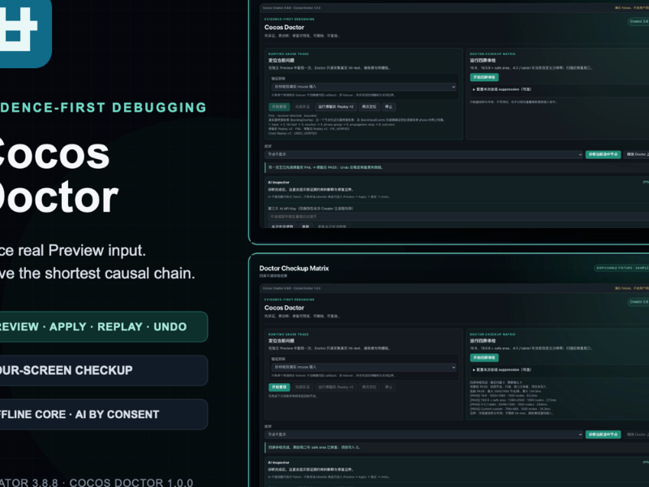Click the stop button beside re-locate in first panel
The image size is (649, 487).
pyautogui.click(x=389, y=107)
